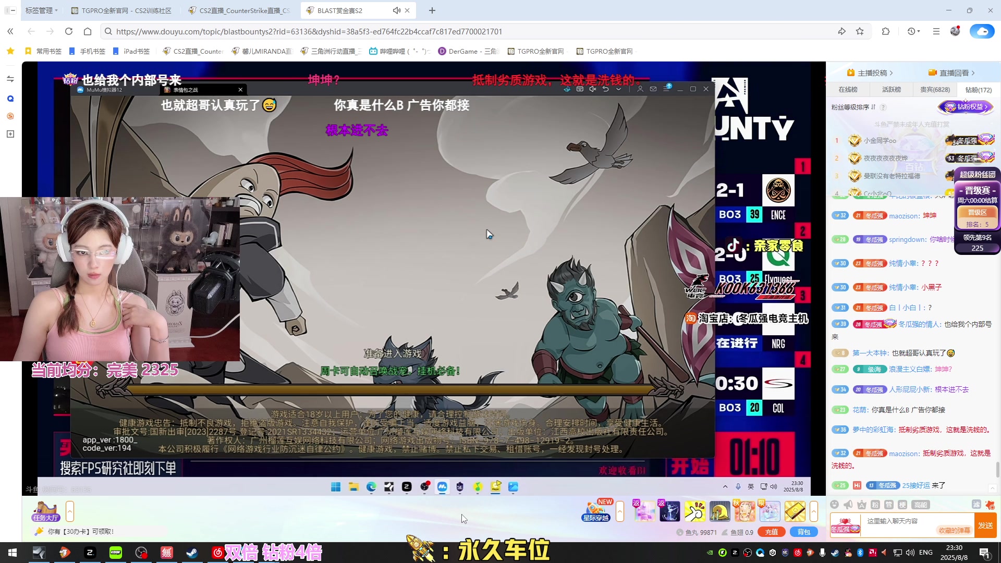The height and width of the screenshot is (563, 1001).
Task: Click the 你有【30办卡】可领取 notice
Action: 81,532
